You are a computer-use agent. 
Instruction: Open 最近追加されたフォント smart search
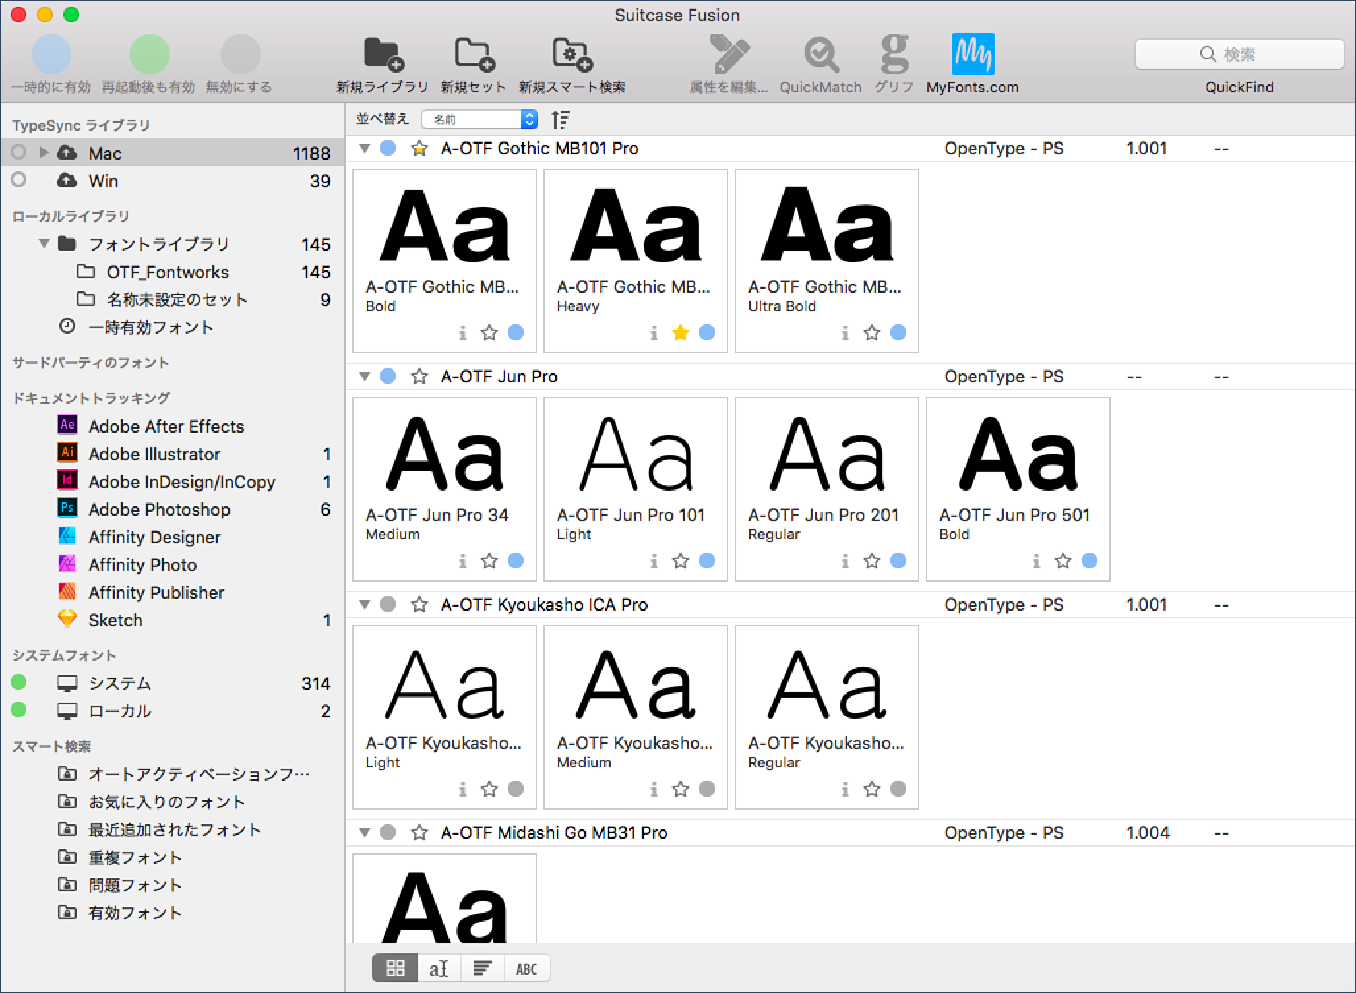click(171, 829)
